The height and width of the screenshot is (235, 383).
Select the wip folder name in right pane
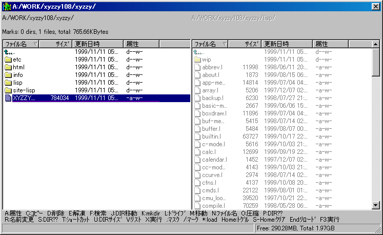[x=207, y=60]
